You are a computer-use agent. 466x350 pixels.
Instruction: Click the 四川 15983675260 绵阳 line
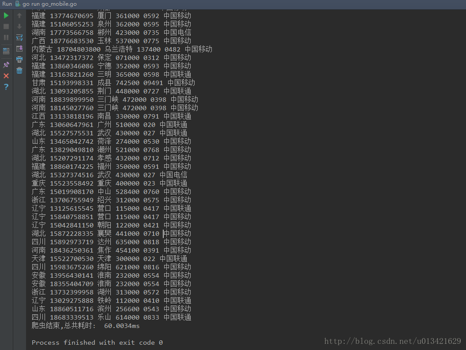[x=111, y=267]
